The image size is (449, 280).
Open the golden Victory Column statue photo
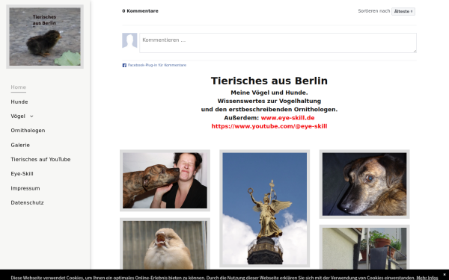pyautogui.click(x=265, y=208)
